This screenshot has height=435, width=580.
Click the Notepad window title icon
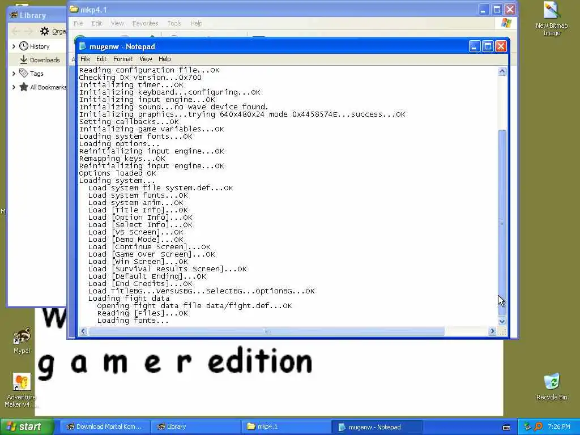83,46
